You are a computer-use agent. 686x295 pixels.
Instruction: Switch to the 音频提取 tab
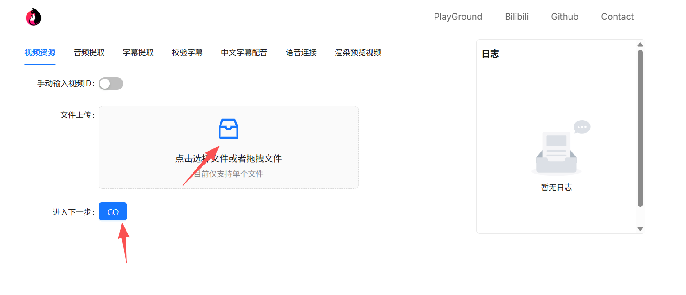point(89,52)
